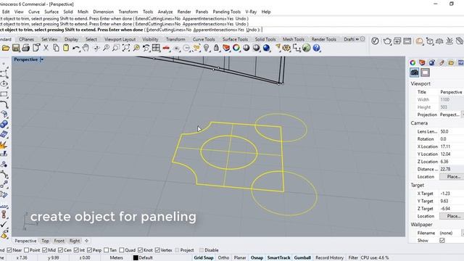The width and height of the screenshot is (464, 261).
Task: Click the X Target value field
Action: 451,194
